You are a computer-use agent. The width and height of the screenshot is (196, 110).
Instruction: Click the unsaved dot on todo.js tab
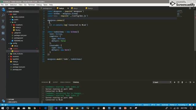point(68,8)
